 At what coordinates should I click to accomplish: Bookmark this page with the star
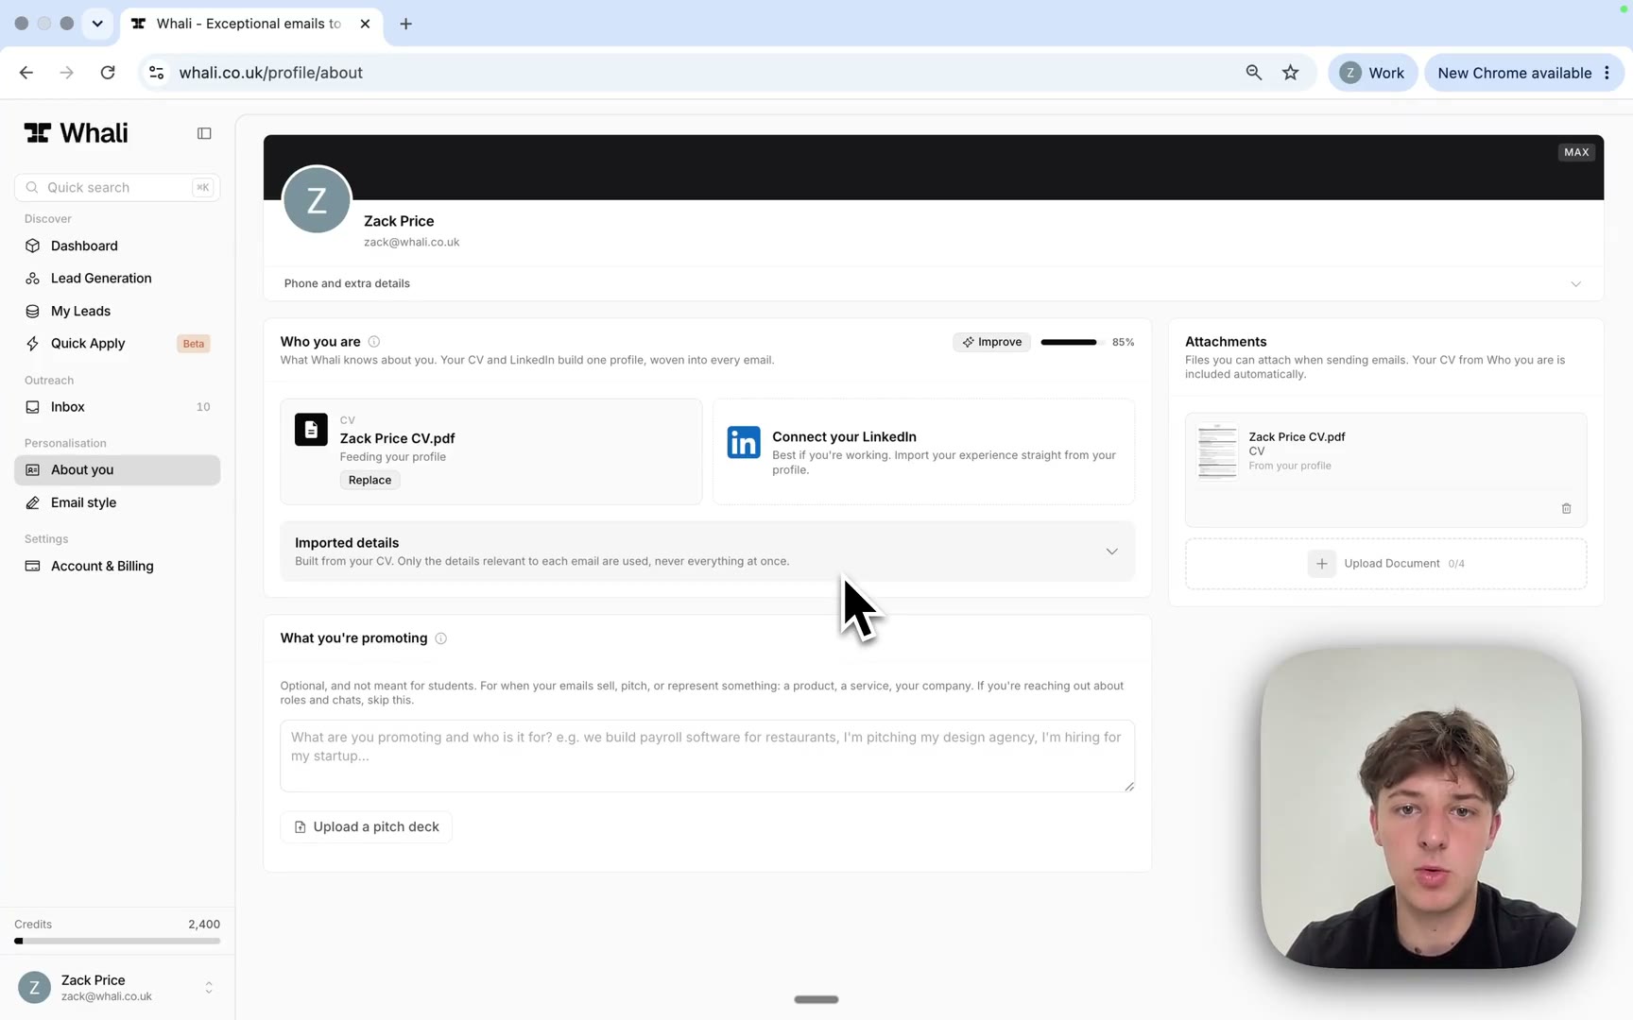click(x=1290, y=73)
